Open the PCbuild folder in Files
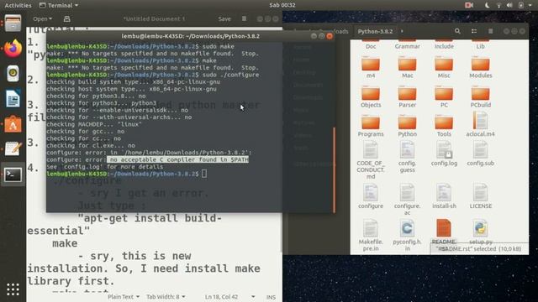This screenshot has height=302, width=538. (480, 96)
